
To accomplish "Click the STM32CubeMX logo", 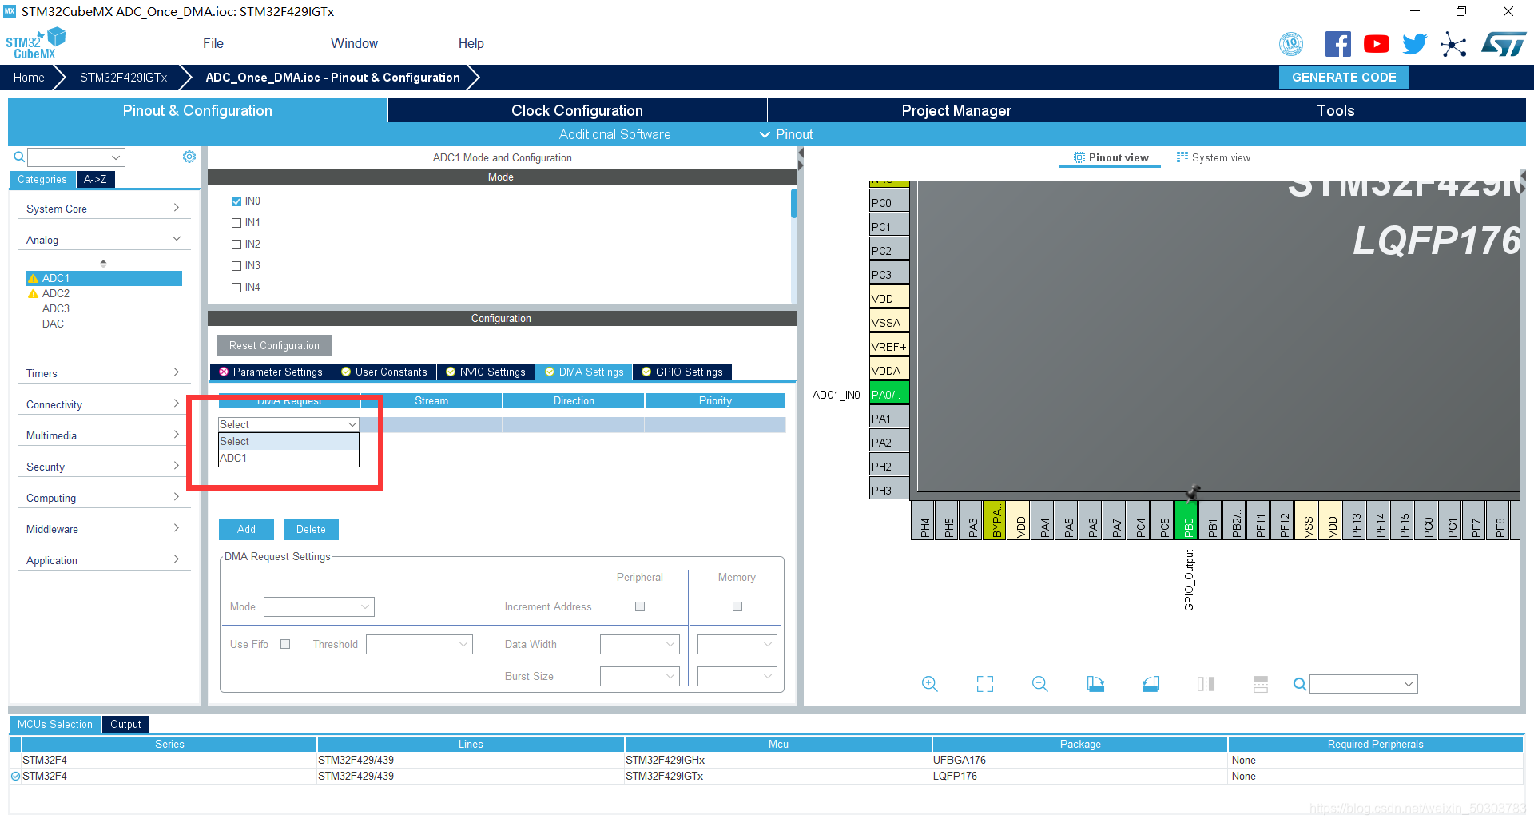I will 35,43.
